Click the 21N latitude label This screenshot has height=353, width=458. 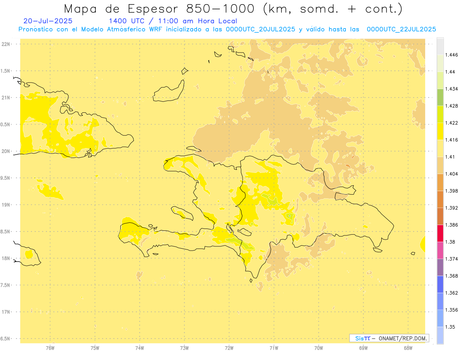tap(5, 98)
